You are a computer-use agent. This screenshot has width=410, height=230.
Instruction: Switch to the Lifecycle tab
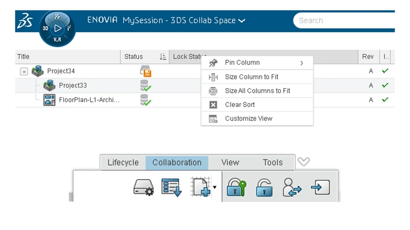(x=123, y=163)
